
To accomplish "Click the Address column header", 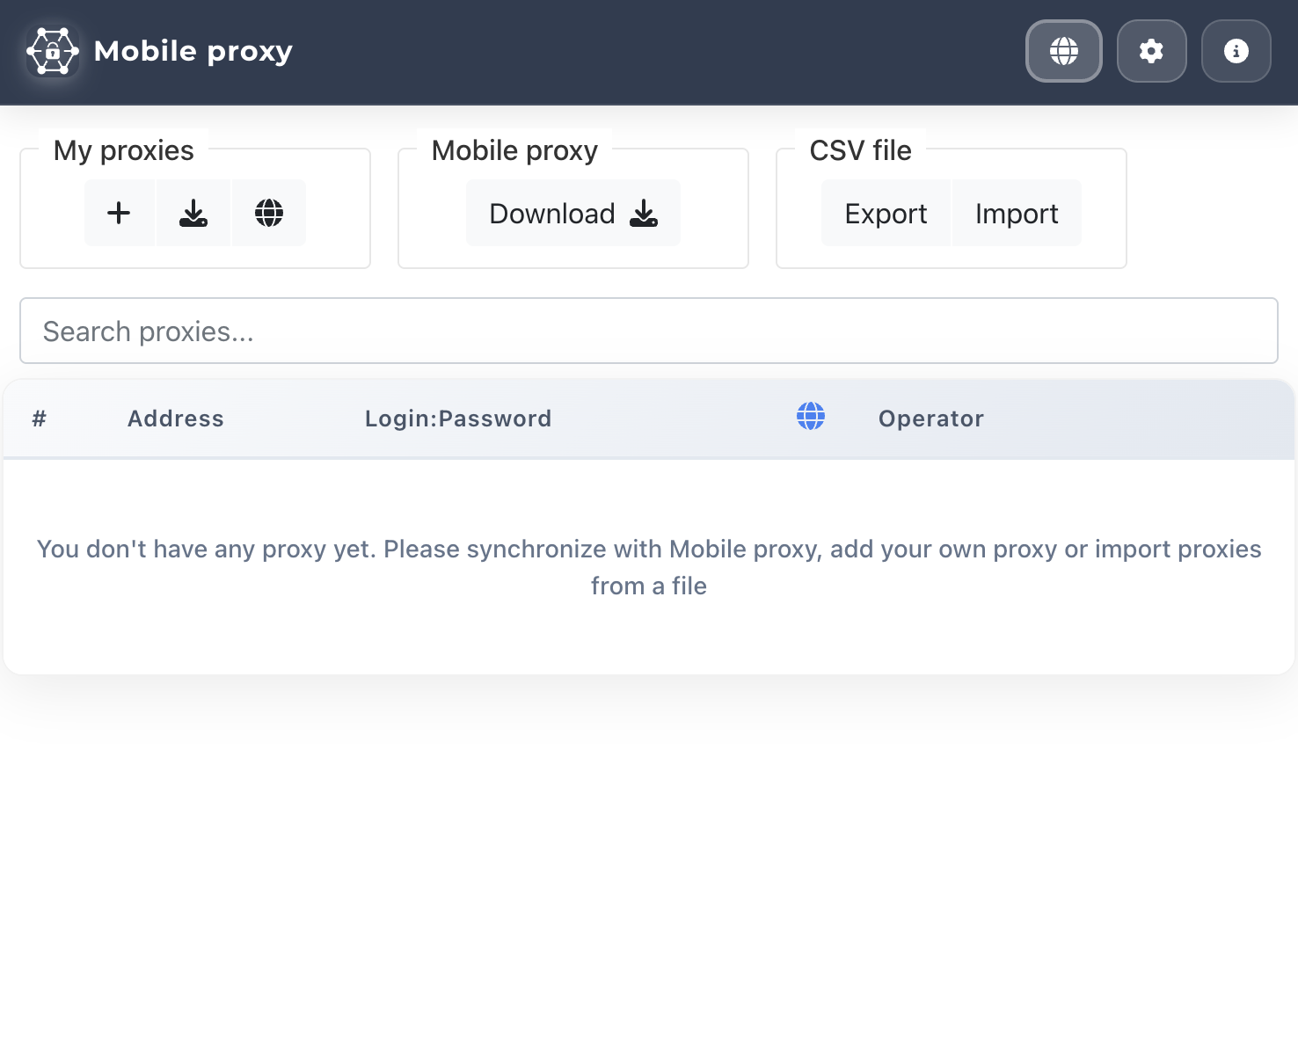I will pos(176,418).
